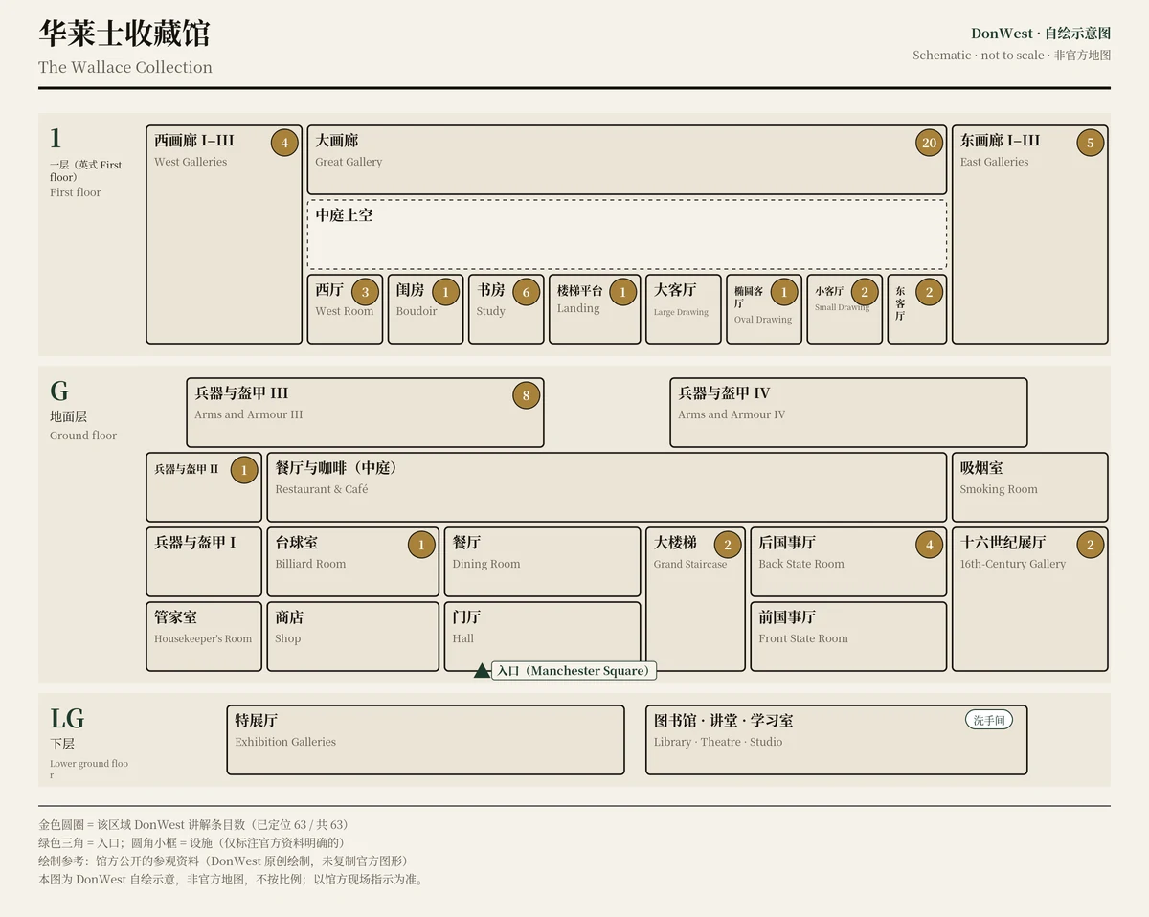Click the Great Gallery label text
The height and width of the screenshot is (917, 1149).
tap(349, 162)
